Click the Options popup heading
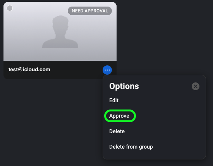The height and width of the screenshot is (166, 213). click(x=124, y=86)
